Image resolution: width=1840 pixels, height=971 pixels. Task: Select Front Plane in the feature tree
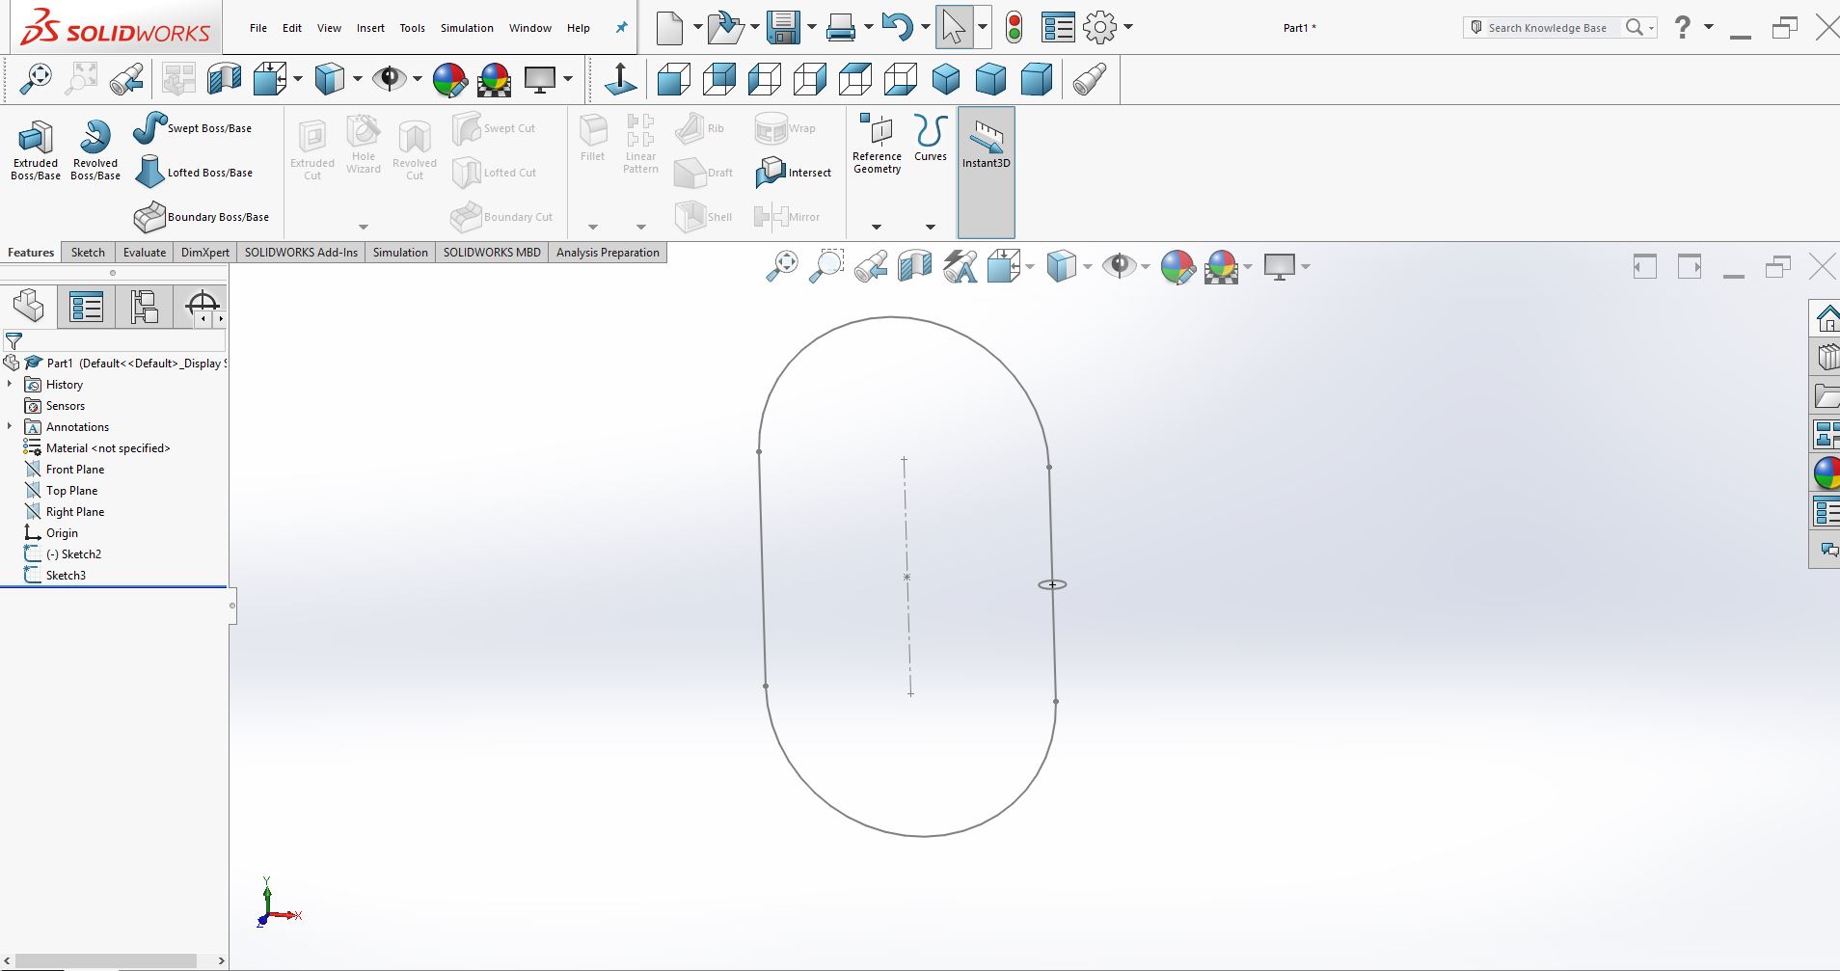[x=75, y=470]
